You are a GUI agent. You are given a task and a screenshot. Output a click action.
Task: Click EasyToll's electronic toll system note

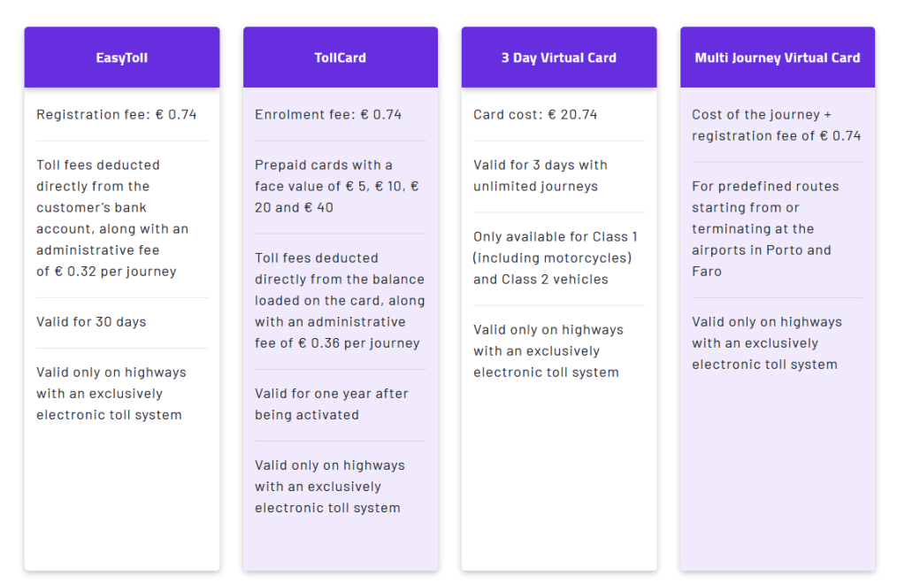coord(109,394)
